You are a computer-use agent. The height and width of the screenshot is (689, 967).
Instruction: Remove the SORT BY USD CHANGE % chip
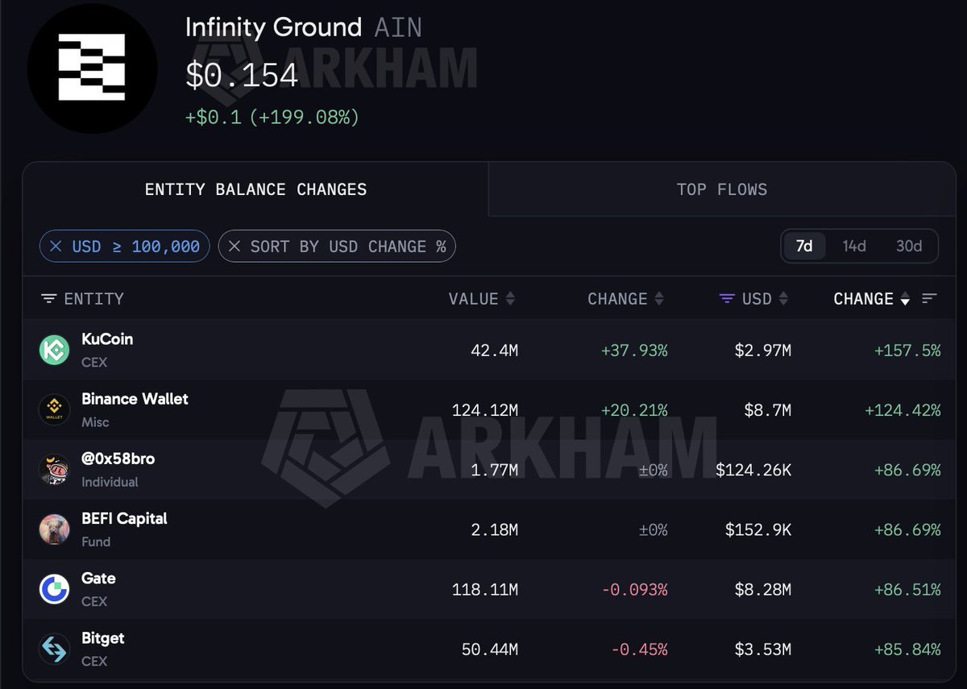(234, 247)
